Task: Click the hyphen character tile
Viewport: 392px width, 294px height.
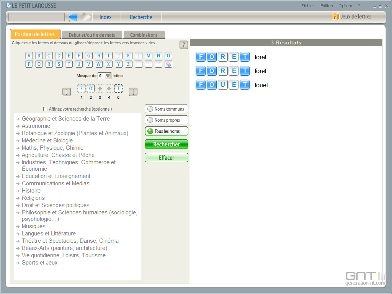Action: (149, 64)
